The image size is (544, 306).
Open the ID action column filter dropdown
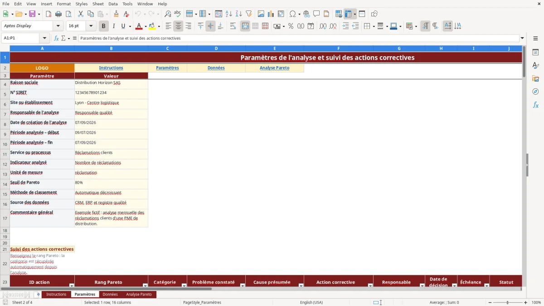click(71, 285)
